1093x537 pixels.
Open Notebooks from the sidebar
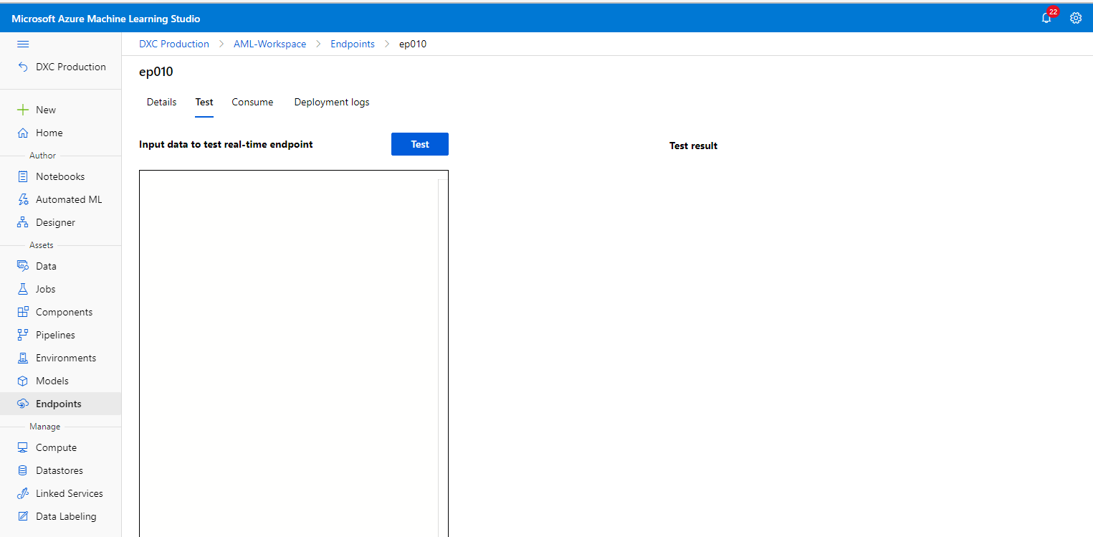(x=60, y=176)
